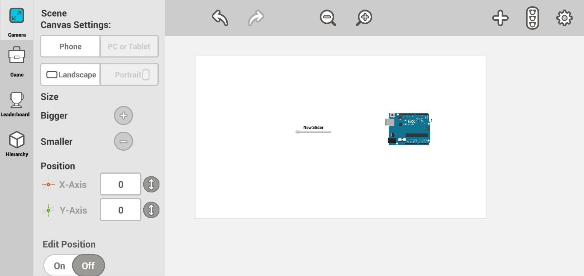This screenshot has height=276, width=584.
Task: Select Phone canvas setting
Action: 70,46
